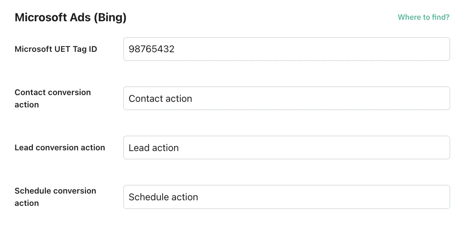
Task: Click the text reading Contact action
Action: pyautogui.click(x=160, y=98)
